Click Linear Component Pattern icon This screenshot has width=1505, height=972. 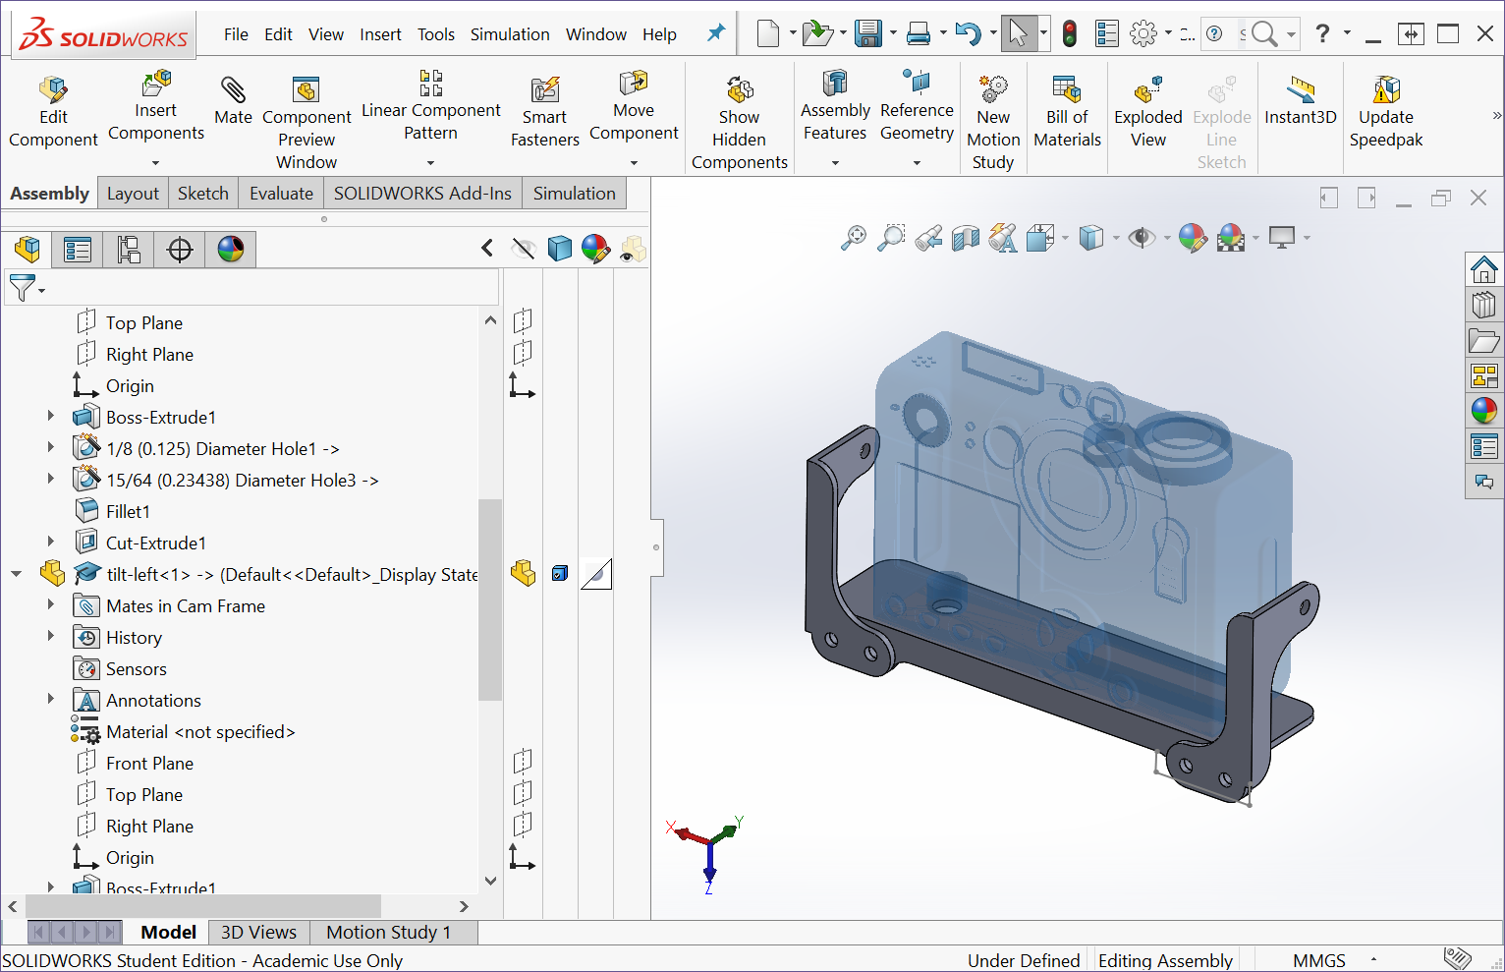tap(430, 82)
